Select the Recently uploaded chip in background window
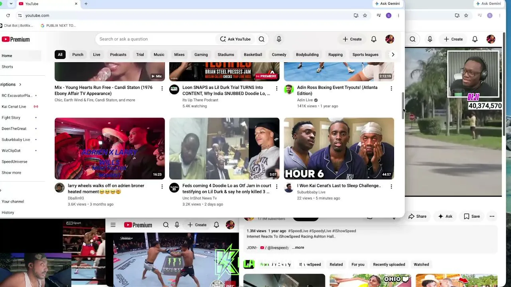The width and height of the screenshot is (511, 287). (389, 264)
